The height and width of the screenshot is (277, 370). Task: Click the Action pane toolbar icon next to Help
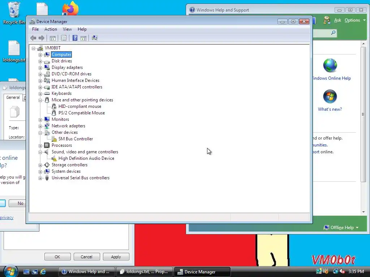coord(83,38)
